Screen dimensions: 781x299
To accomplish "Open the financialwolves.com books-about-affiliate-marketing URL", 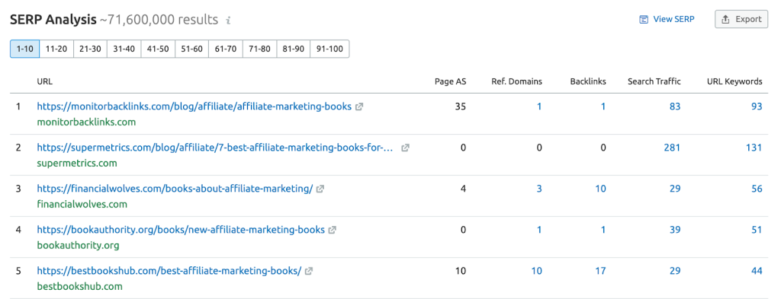I will pyautogui.click(x=175, y=189).
